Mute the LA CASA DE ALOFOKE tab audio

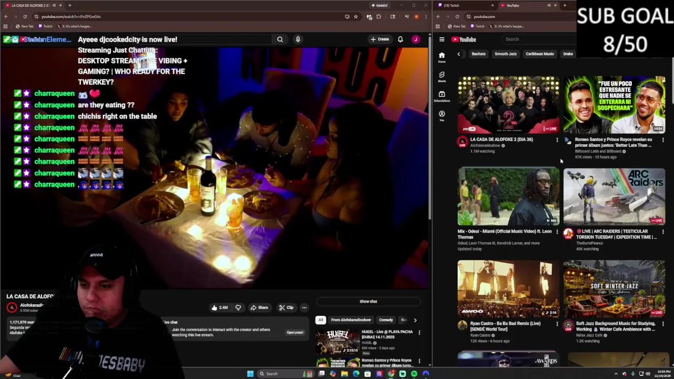point(54,5)
